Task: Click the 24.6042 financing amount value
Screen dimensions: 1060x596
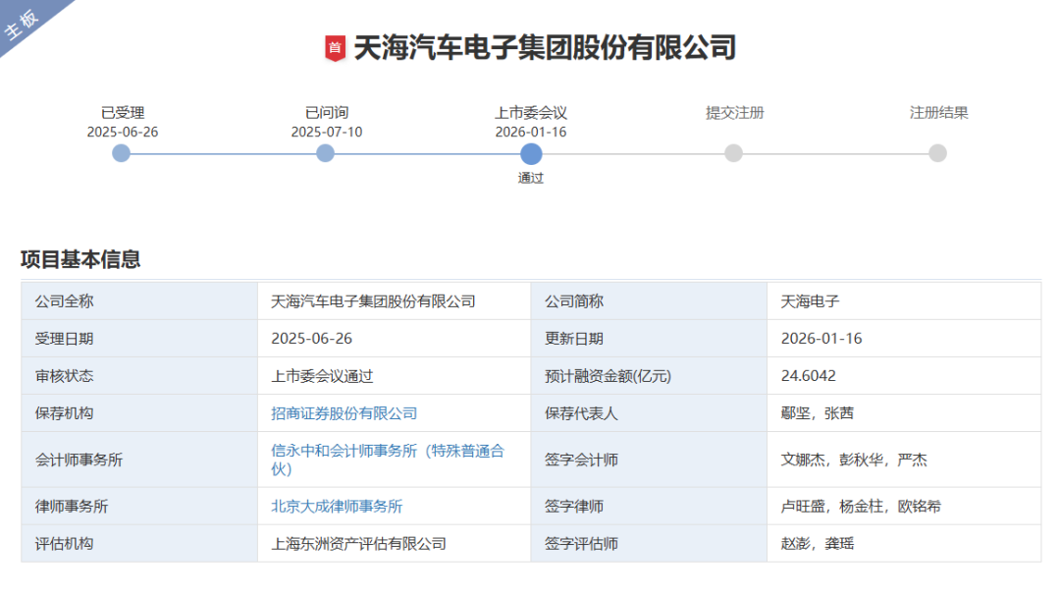Action: (x=809, y=376)
